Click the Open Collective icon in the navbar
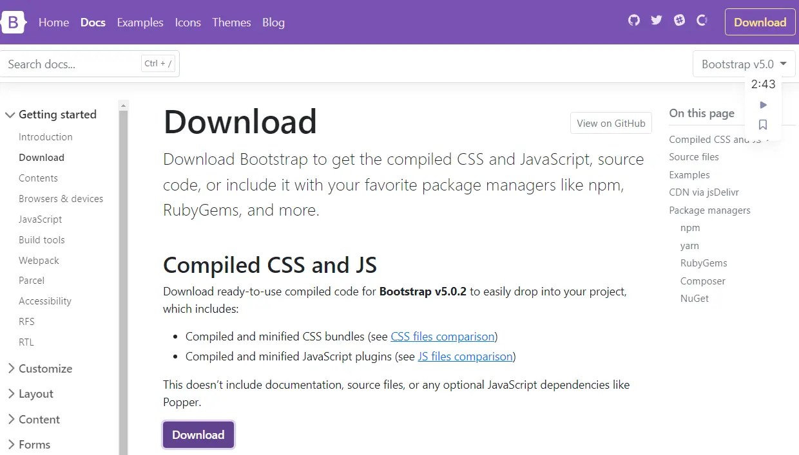Viewport: 799px width, 455px height. click(x=701, y=20)
